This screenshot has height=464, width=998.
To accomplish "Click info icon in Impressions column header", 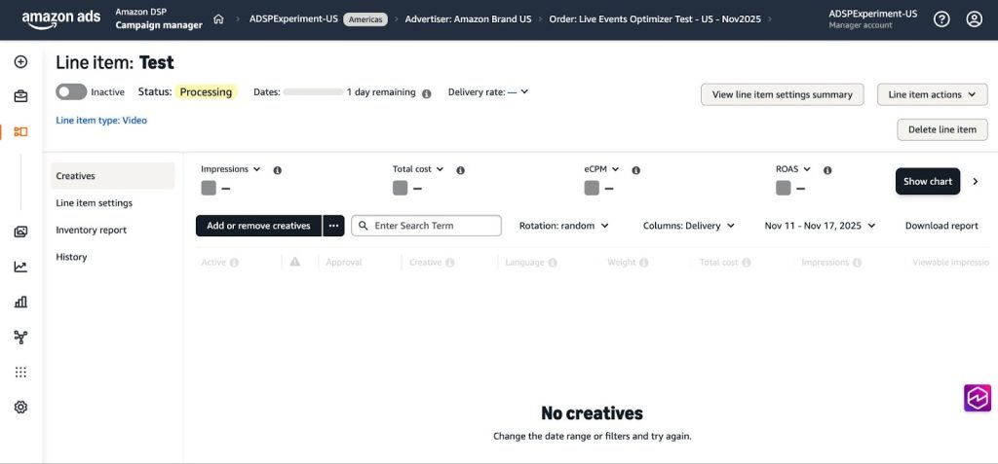I will tap(857, 263).
